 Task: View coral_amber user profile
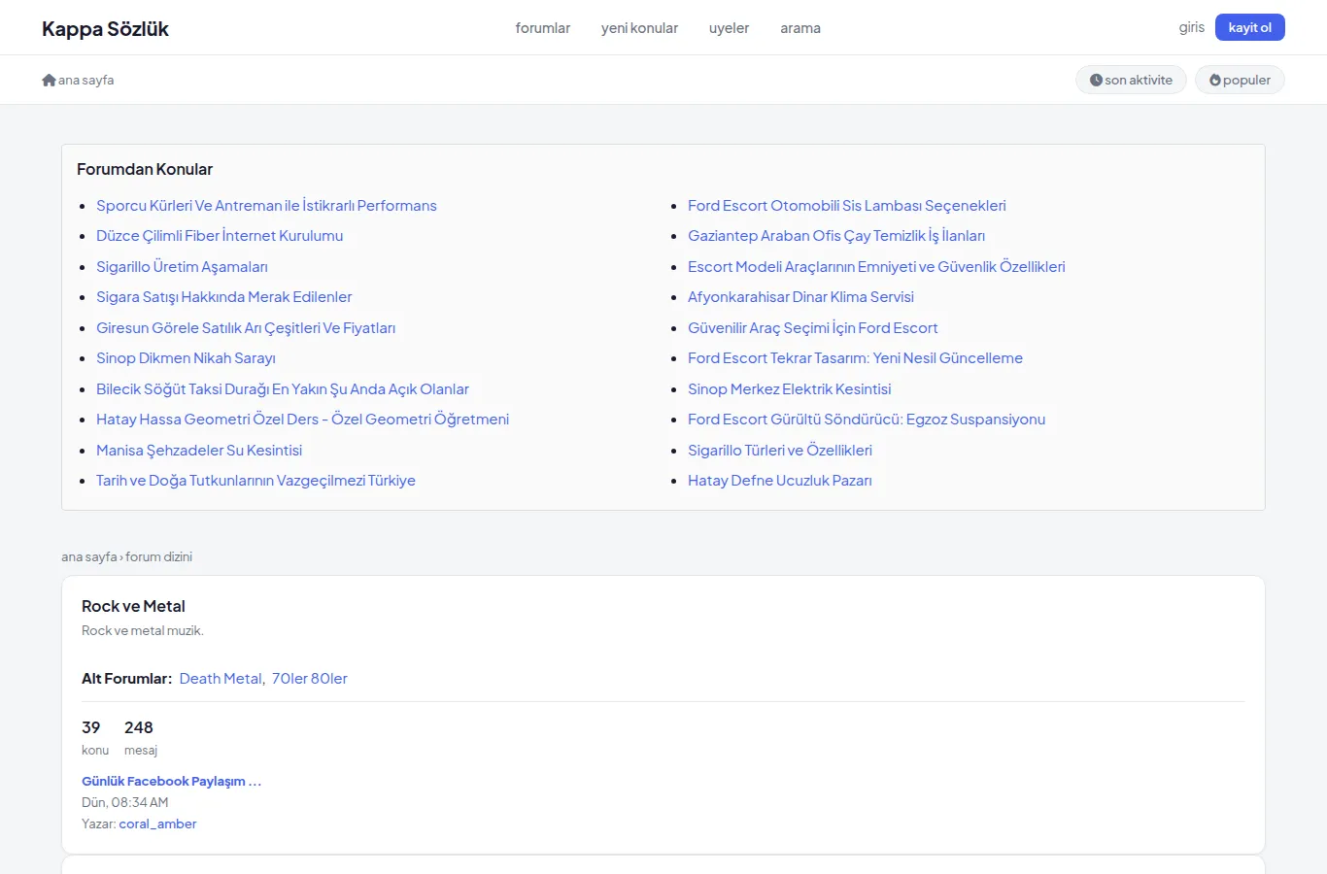click(x=157, y=824)
